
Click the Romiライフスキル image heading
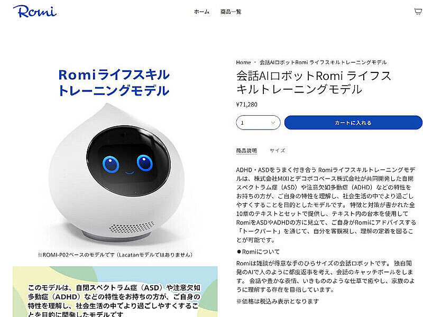coord(114,82)
